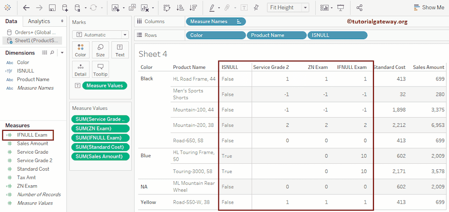Click the Tooltip button on Marks card
This screenshot has height=212, width=449.
point(100,70)
